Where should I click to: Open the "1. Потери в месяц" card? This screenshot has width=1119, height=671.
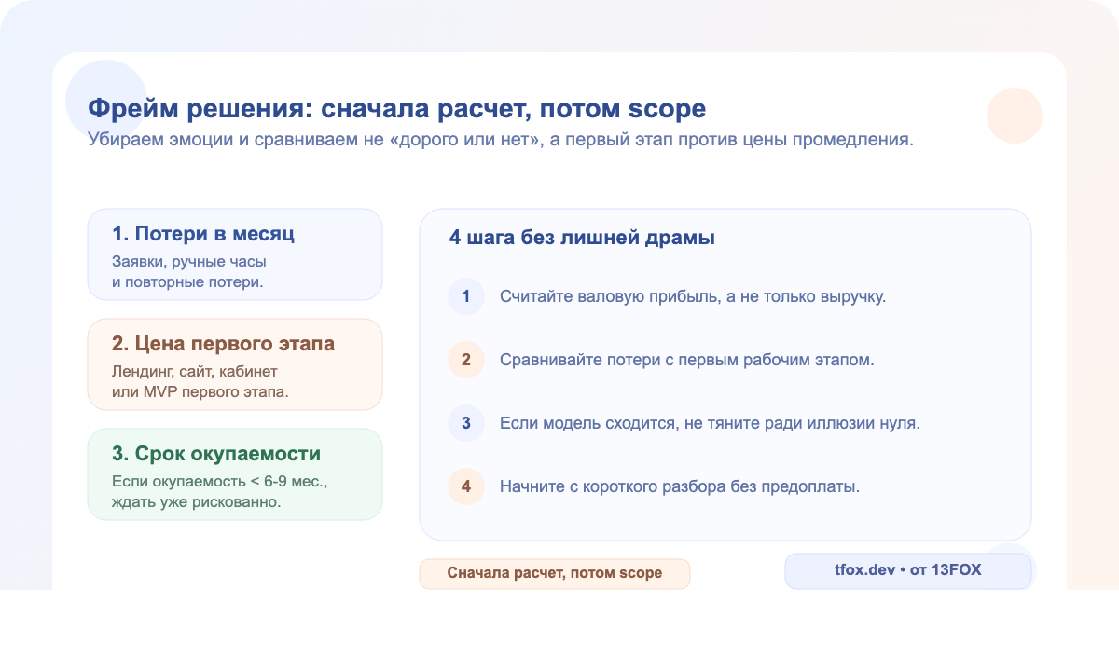pyautogui.click(x=234, y=253)
